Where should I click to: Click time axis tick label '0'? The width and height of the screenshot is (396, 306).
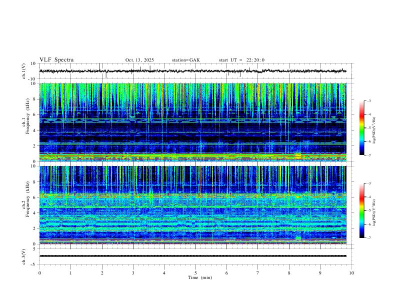(x=39, y=273)
